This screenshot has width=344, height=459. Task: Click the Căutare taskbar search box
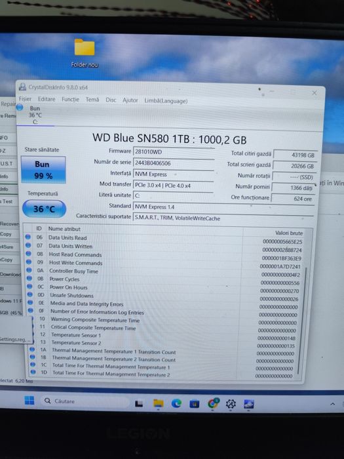85,401
